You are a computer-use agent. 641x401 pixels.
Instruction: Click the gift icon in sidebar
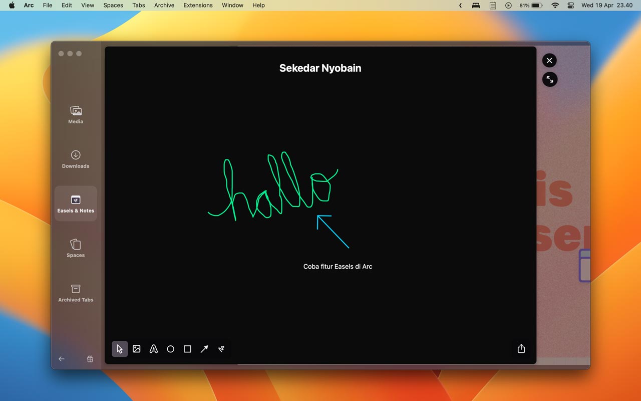click(x=90, y=359)
